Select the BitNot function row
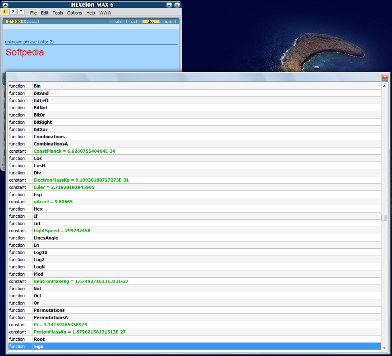The height and width of the screenshot is (356, 392). 194,108
